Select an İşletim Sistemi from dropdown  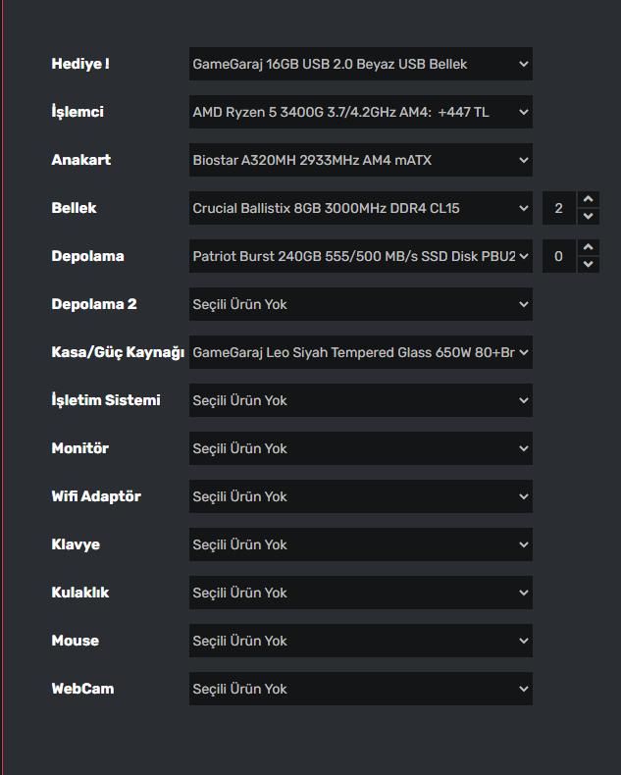[x=360, y=400]
